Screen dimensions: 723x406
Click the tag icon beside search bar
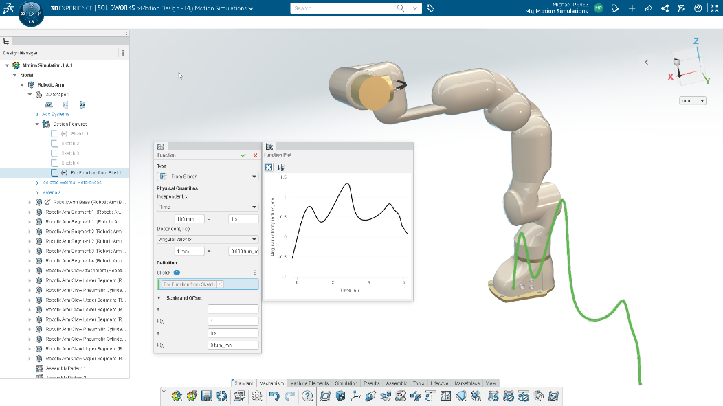[x=430, y=8]
